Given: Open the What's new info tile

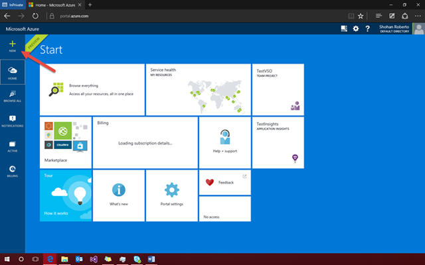Looking at the screenshot, I should tap(119, 196).
